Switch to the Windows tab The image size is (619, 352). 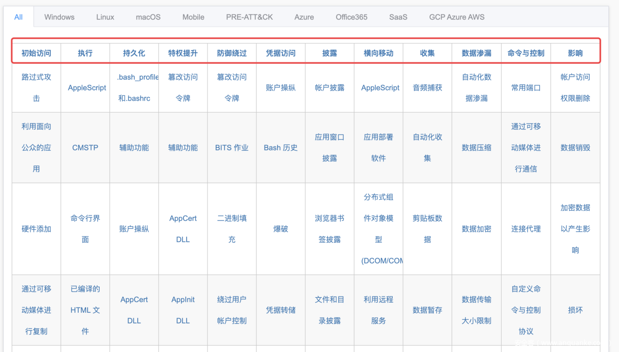click(x=59, y=17)
